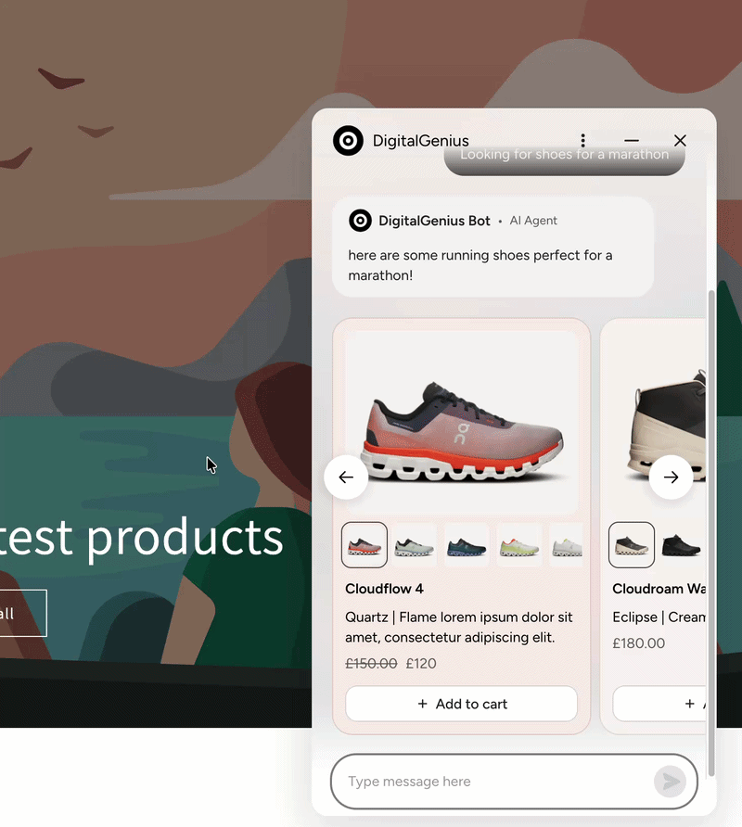This screenshot has width=742, height=827.
Task: Click the large Cloudflow 4 shoe image
Action: (462, 423)
